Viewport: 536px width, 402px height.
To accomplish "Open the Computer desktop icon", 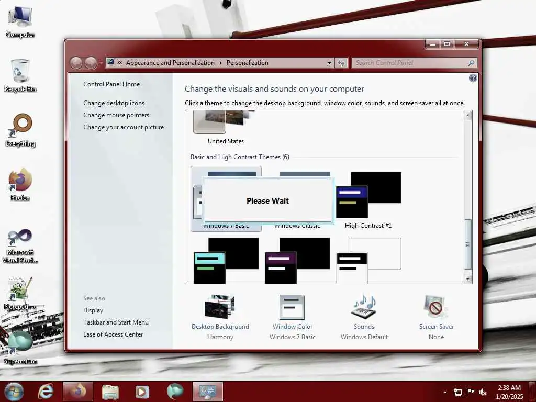I will pos(20,21).
